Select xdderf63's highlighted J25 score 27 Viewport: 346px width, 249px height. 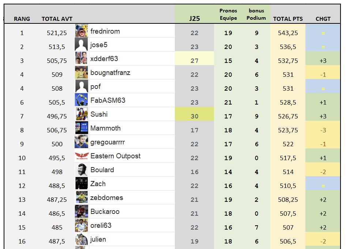tap(195, 61)
